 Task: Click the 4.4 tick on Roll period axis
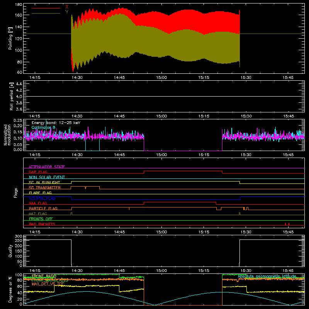pyautogui.click(x=19, y=84)
